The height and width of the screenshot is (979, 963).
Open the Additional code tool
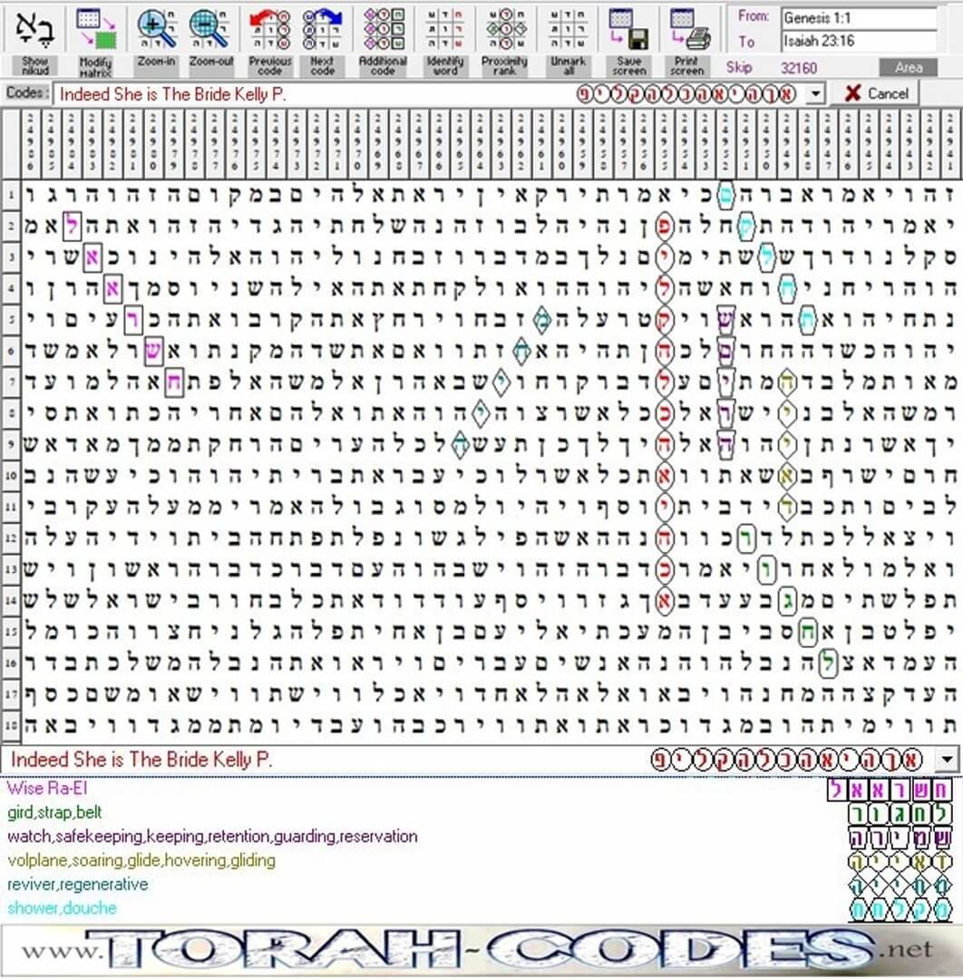pyautogui.click(x=383, y=30)
